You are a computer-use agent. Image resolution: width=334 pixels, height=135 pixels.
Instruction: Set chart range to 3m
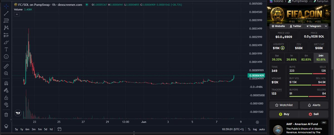click(x=33, y=129)
